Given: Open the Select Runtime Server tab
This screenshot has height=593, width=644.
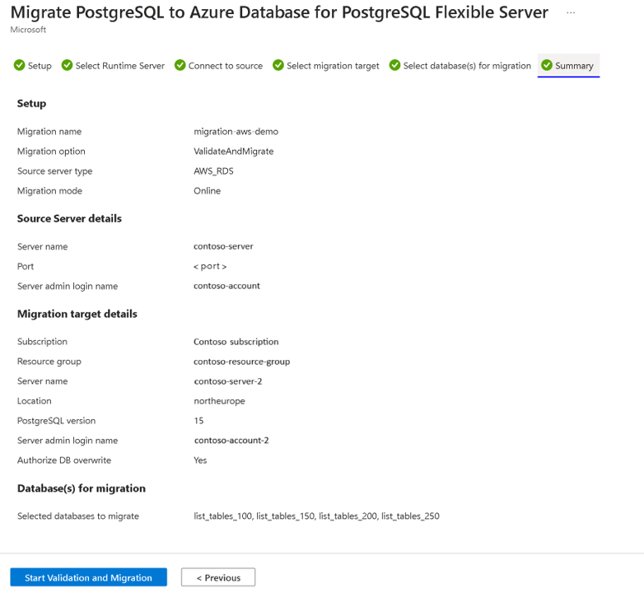Looking at the screenshot, I should point(113,66).
